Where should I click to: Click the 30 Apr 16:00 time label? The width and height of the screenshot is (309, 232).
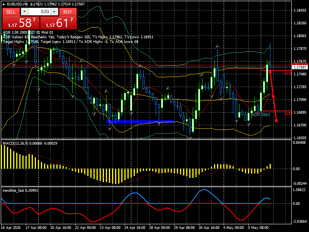click(x=209, y=228)
